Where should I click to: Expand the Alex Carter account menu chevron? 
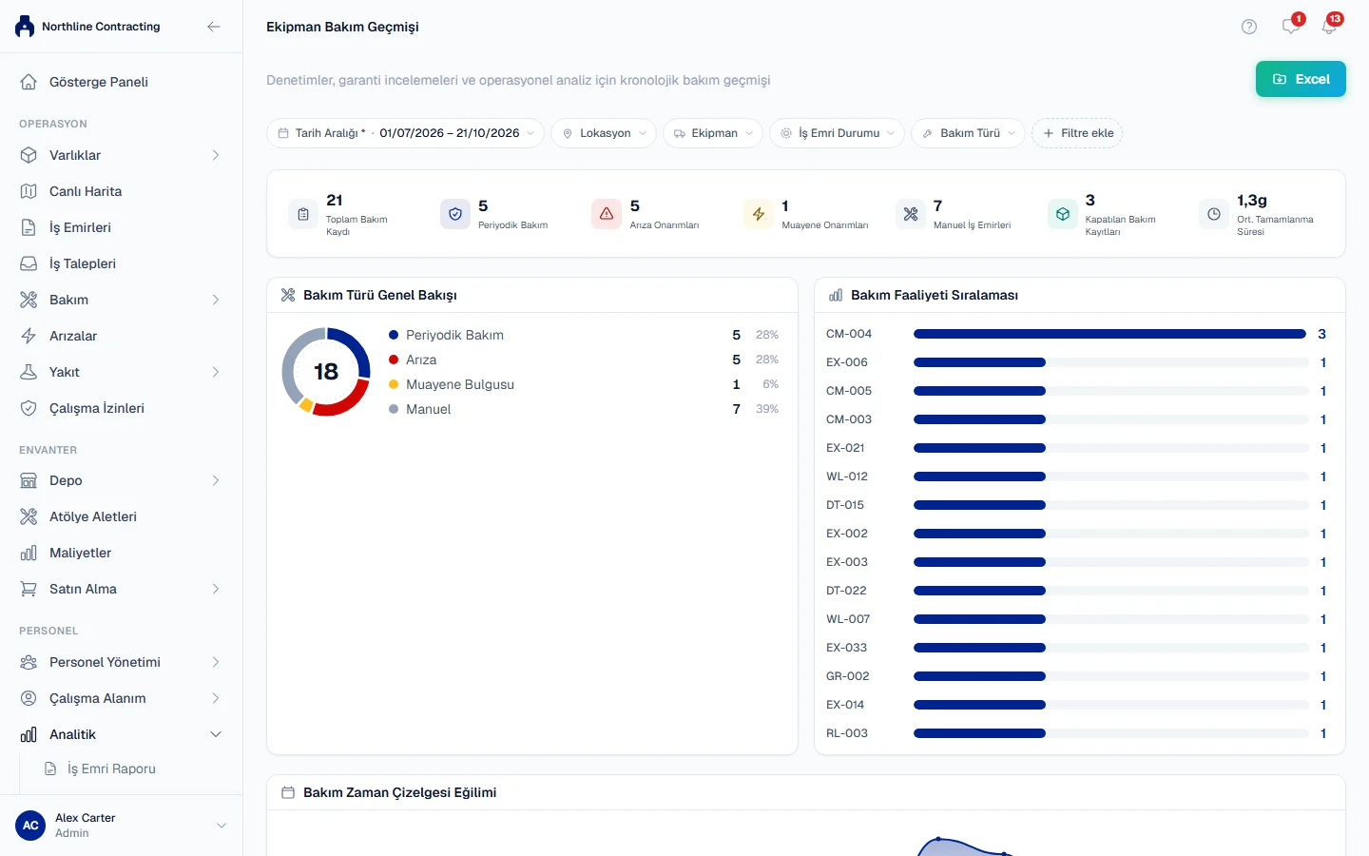[x=222, y=826]
